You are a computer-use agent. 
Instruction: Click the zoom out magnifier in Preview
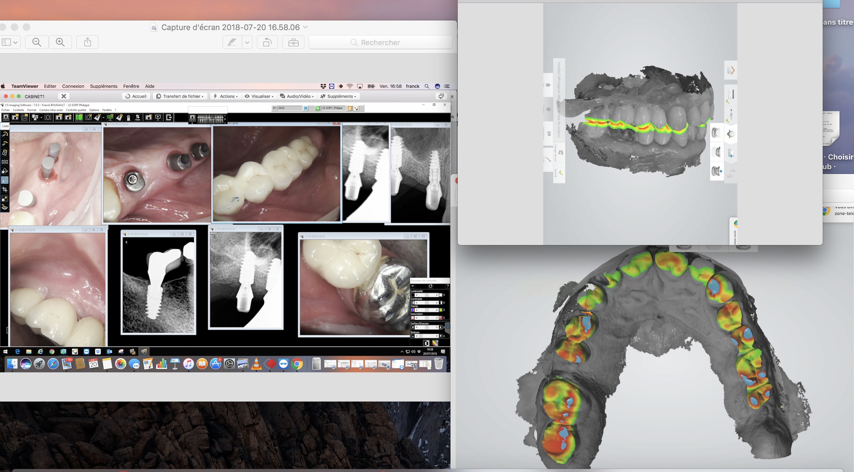pyautogui.click(x=36, y=42)
